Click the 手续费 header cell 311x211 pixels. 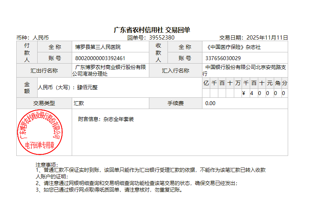176,103
